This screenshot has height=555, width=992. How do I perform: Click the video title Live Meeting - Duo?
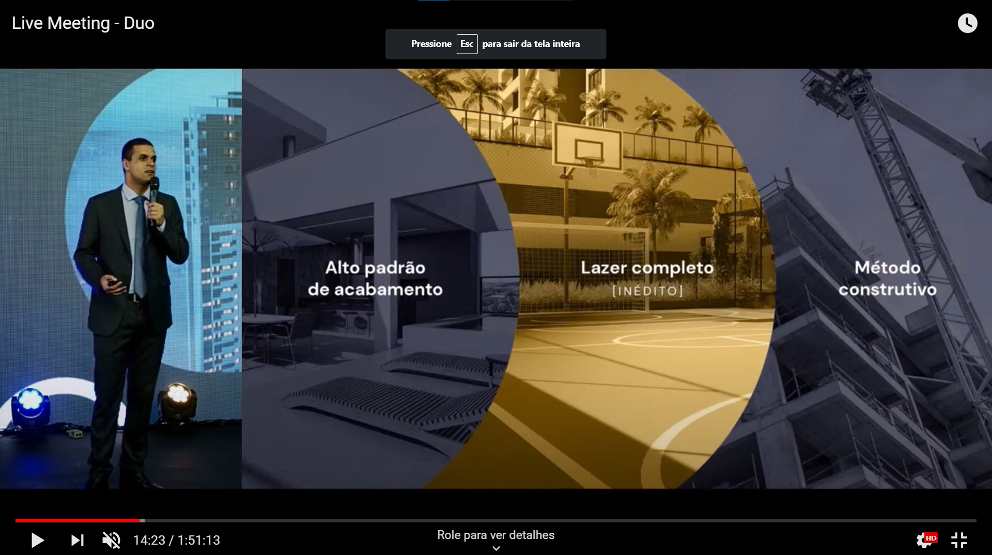[83, 23]
